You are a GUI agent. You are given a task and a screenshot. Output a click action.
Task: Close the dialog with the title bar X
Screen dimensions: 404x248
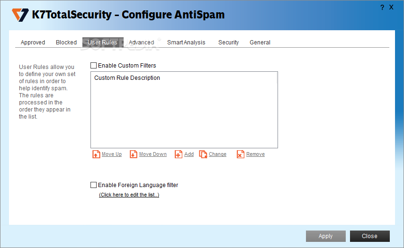[x=391, y=7]
